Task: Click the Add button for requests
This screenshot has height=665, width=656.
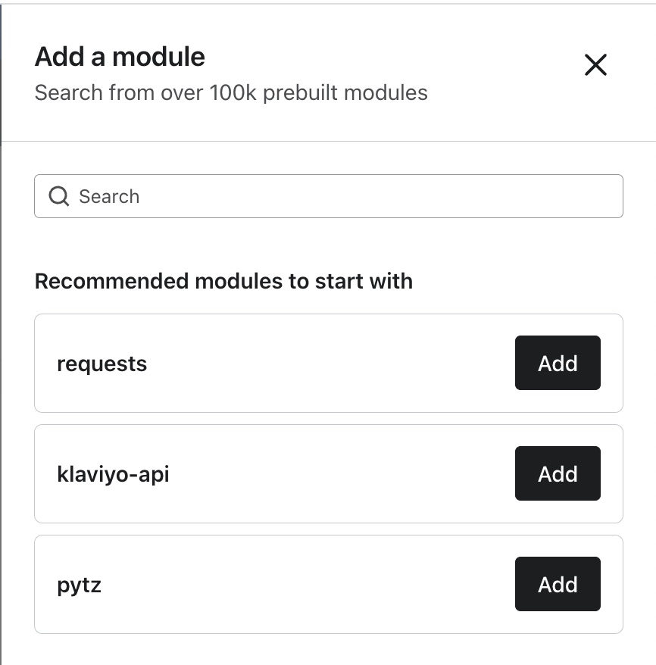Action: pos(558,363)
